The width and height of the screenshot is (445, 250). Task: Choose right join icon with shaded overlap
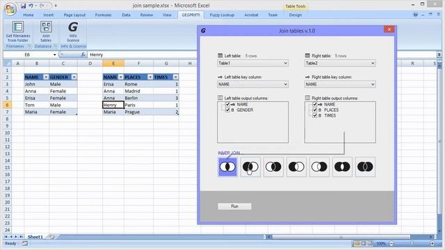[x=273, y=167]
